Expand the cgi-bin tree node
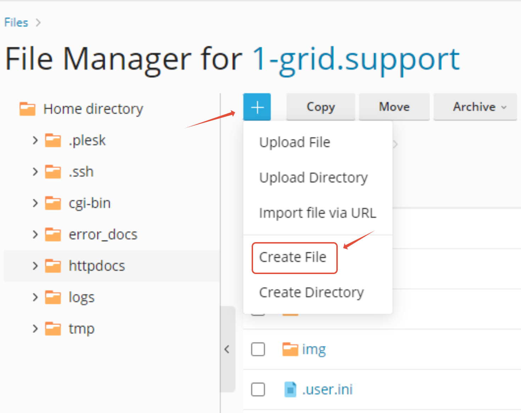This screenshot has width=521, height=413. pos(35,203)
